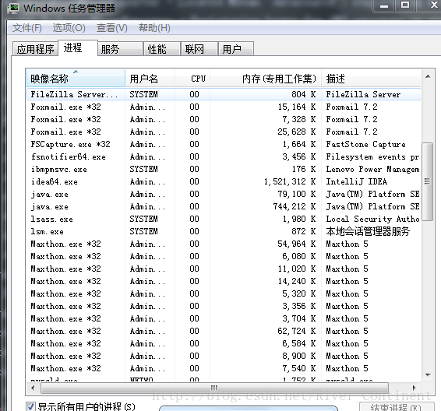The image size is (441, 411).
Task: Select Maxthon.exe process using 5,320 K
Action: coord(224,293)
